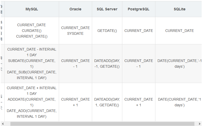Click the MySQL cell with ADDDATE(CURRENT_DATE, 1)
Screen dimensions: 203x126
pos(32,102)
